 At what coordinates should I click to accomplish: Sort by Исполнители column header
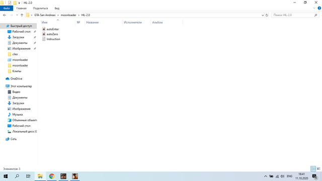[x=133, y=22]
